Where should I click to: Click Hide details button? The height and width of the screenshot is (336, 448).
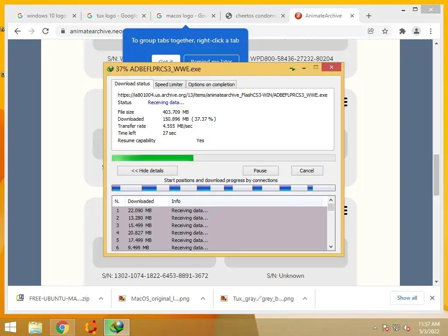pyautogui.click(x=147, y=171)
